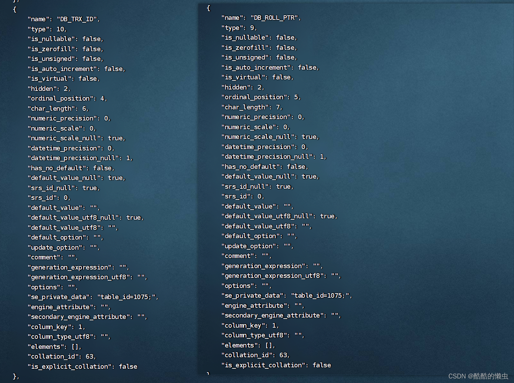
Task: Click "is_auto_increment" in DB_ROLL_PTR block
Action: (x=270, y=68)
